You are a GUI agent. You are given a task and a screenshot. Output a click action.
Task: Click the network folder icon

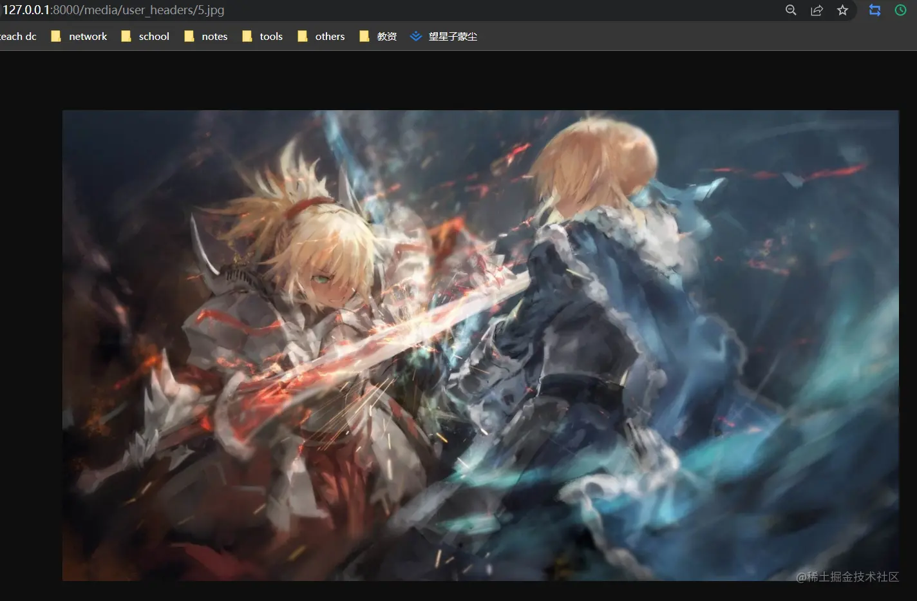tap(57, 37)
